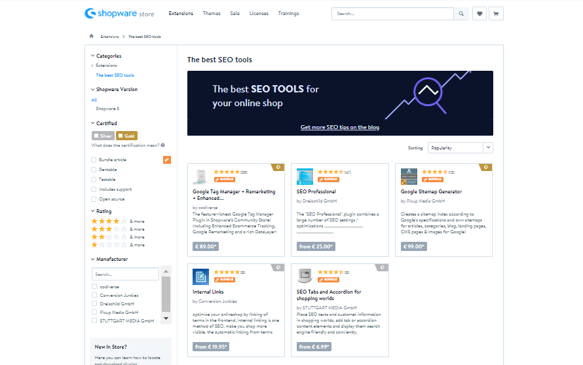Click star rating on Google Tag Manager card
This screenshot has width=583, height=365.
(227, 172)
